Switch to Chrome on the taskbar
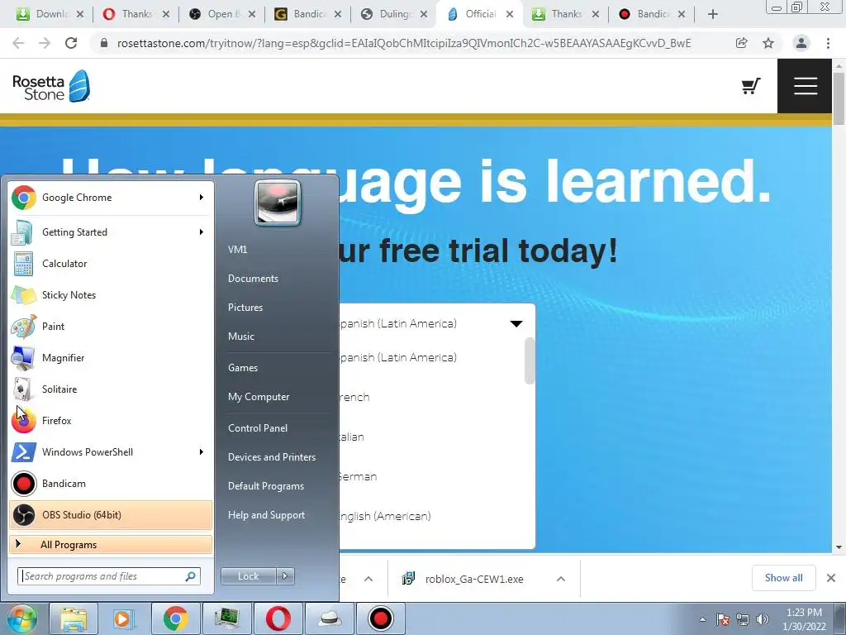 click(x=175, y=618)
